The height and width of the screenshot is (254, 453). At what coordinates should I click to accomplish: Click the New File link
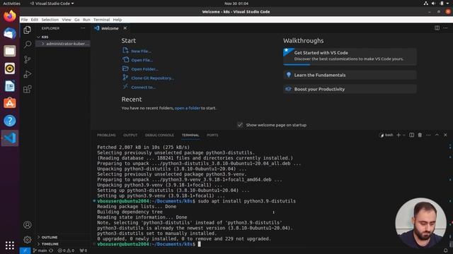pos(141,51)
